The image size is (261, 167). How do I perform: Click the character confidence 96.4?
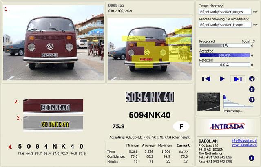click(47, 154)
